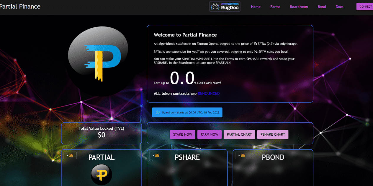Open the Docs link
The image size is (373, 186).
[340, 7]
